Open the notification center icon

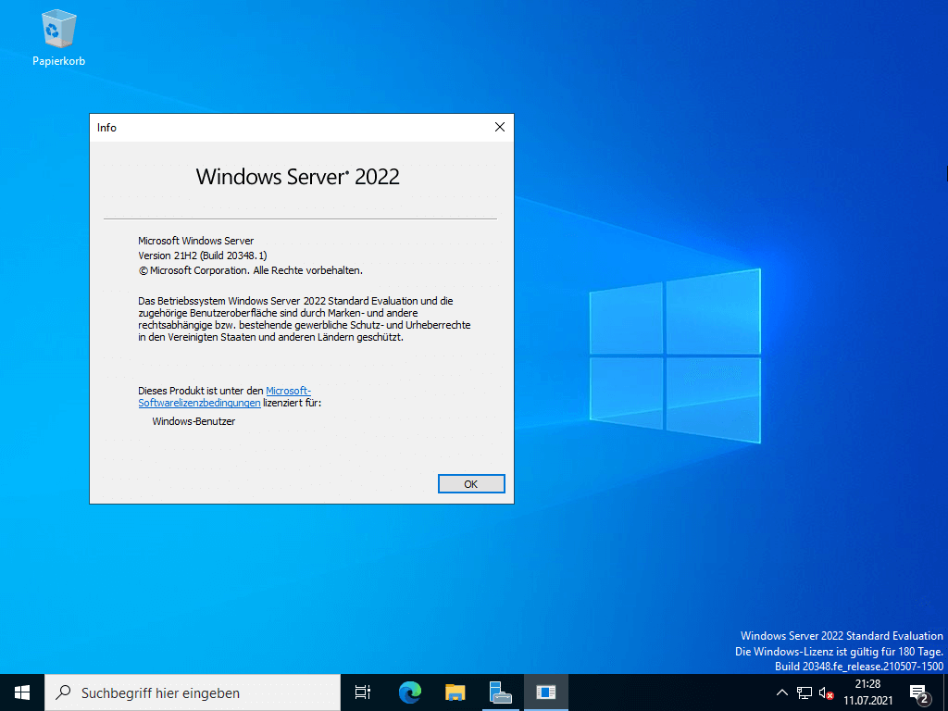pos(919,692)
